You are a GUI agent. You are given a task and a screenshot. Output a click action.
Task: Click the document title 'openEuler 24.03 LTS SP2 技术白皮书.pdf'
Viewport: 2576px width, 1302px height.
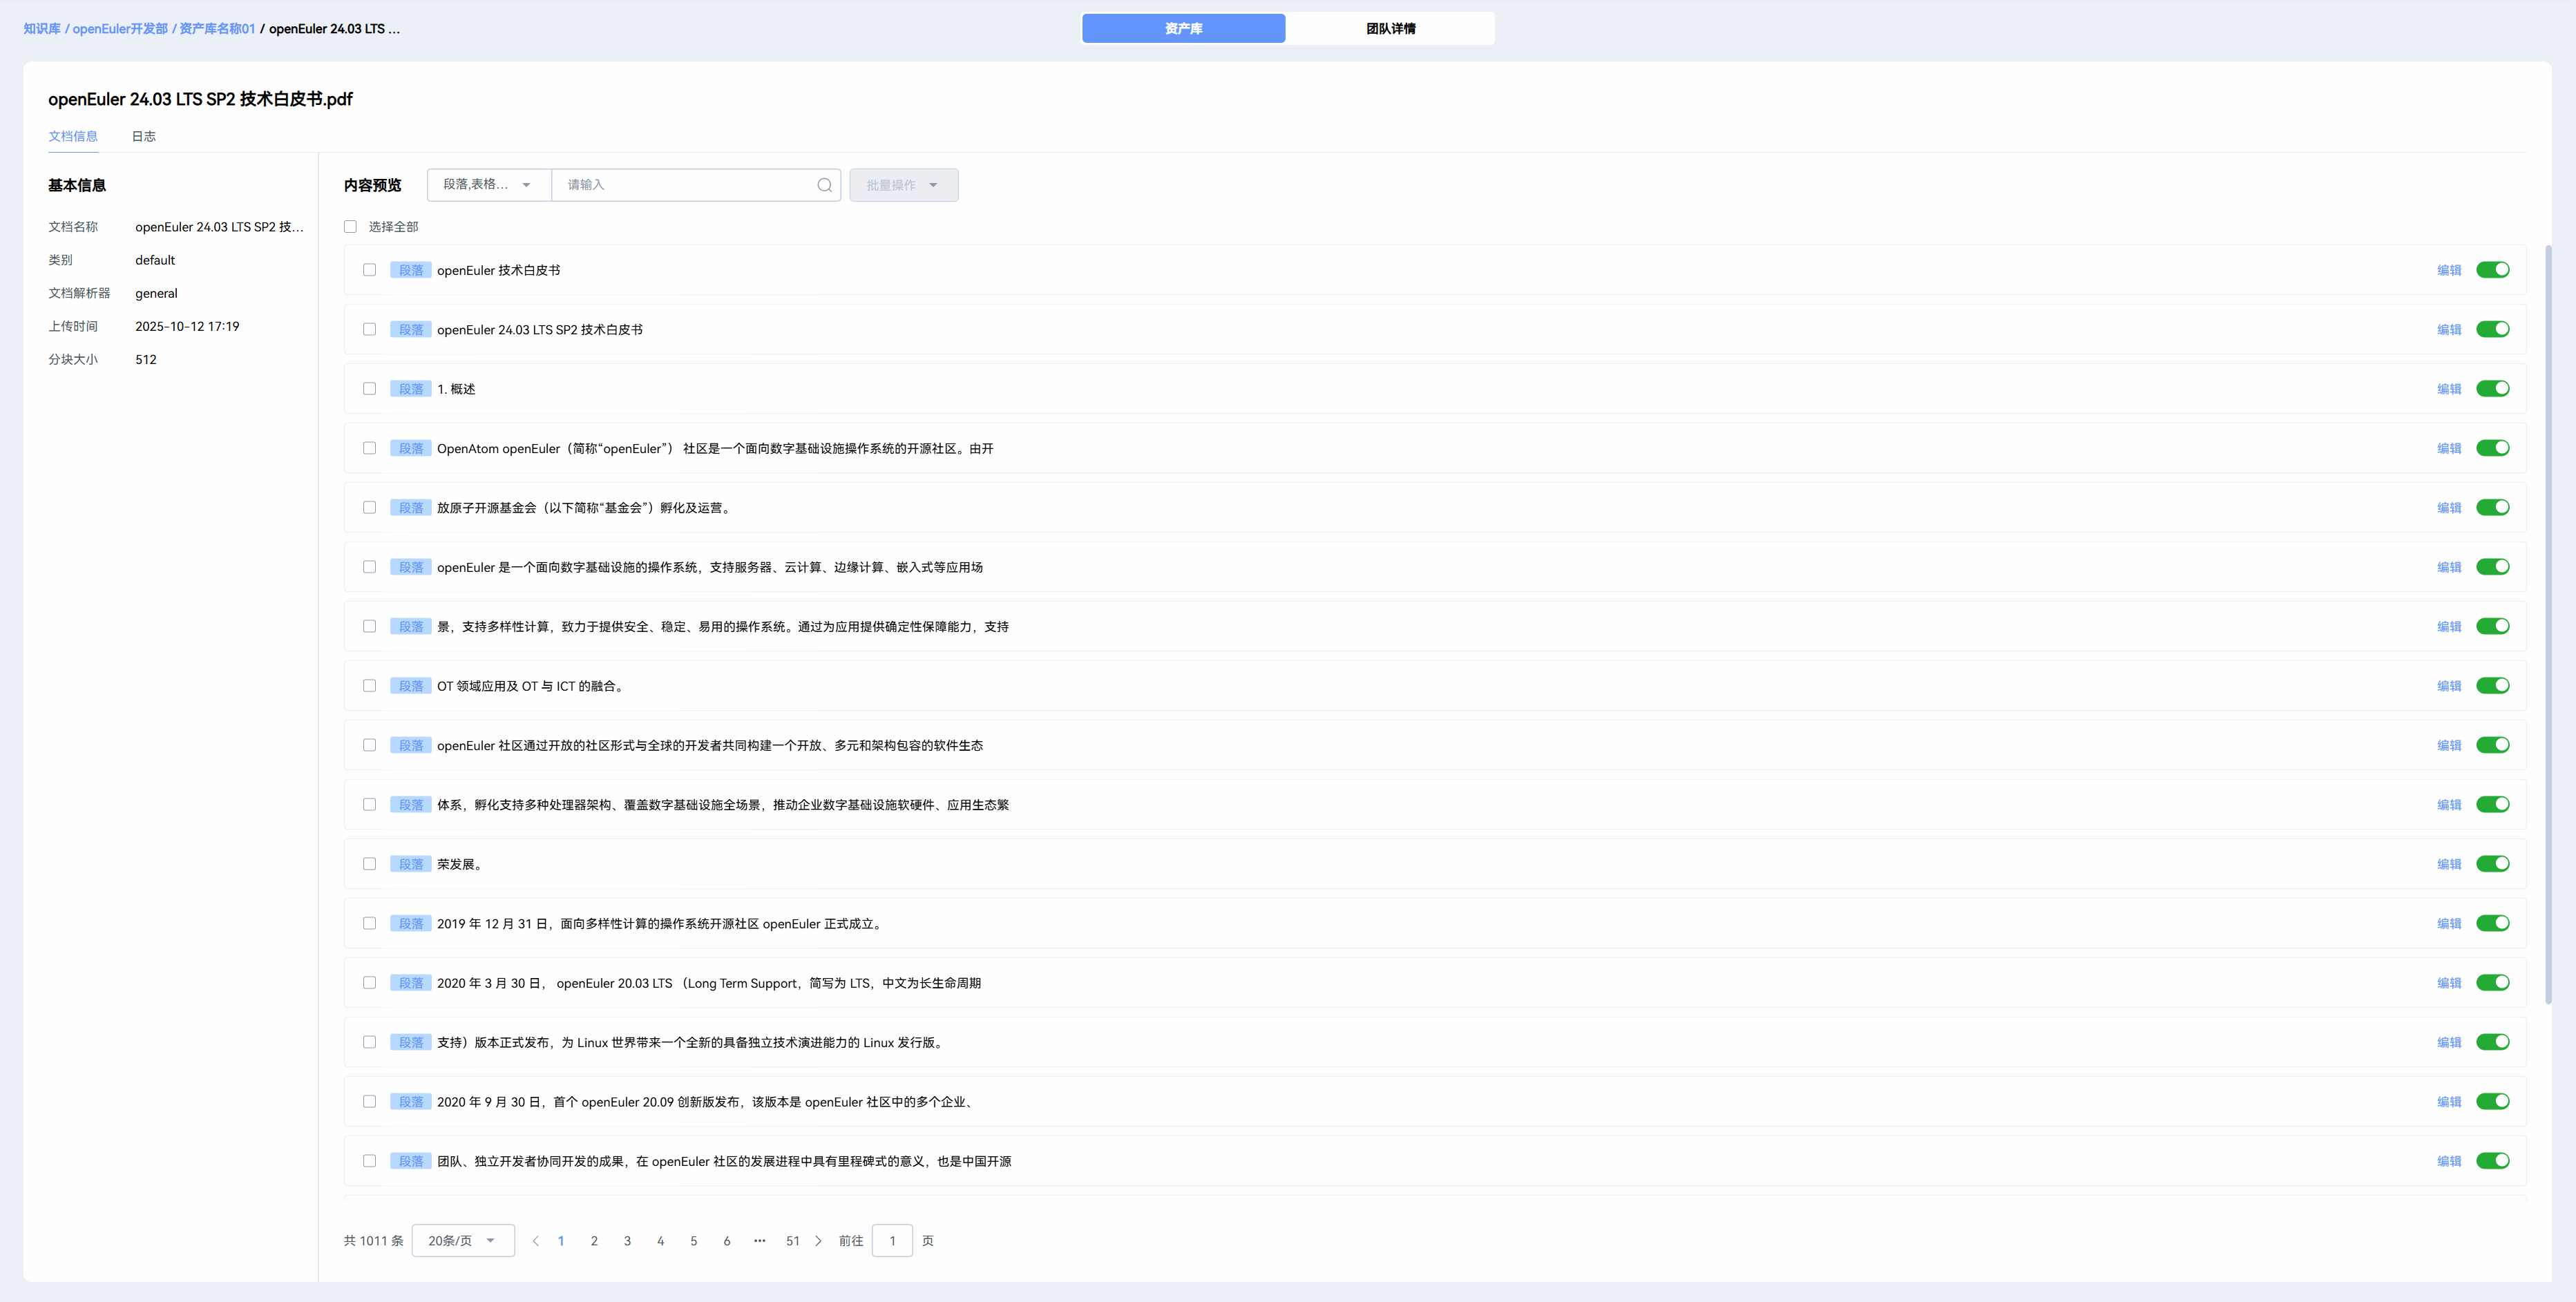click(x=200, y=99)
